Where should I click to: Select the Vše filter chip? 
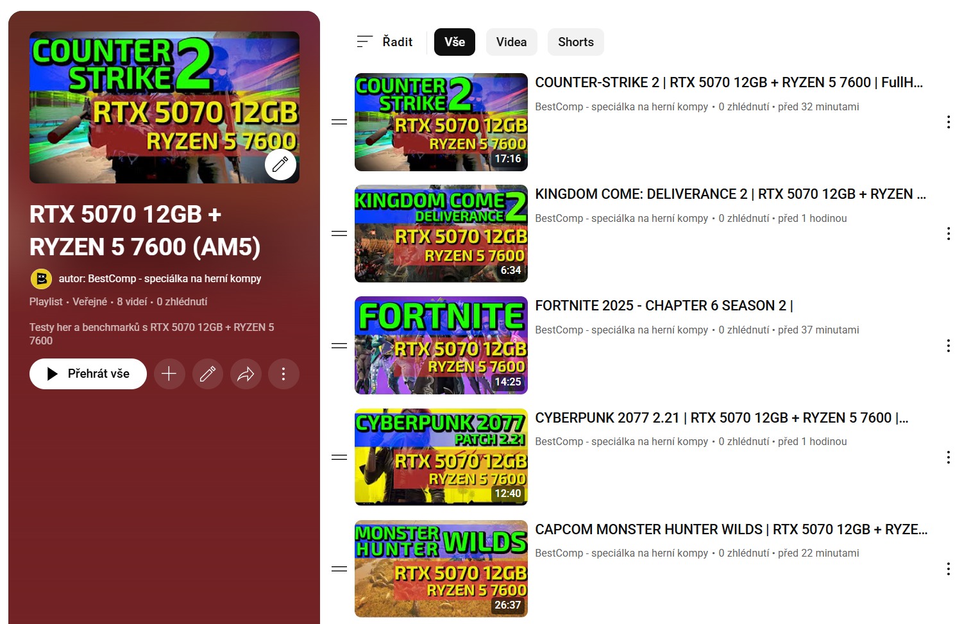pyautogui.click(x=455, y=42)
